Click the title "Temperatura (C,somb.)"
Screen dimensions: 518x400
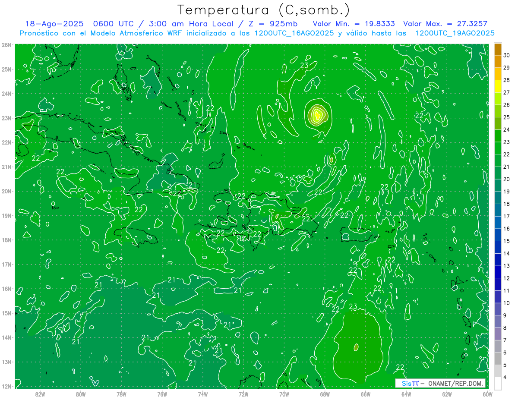(x=263, y=10)
